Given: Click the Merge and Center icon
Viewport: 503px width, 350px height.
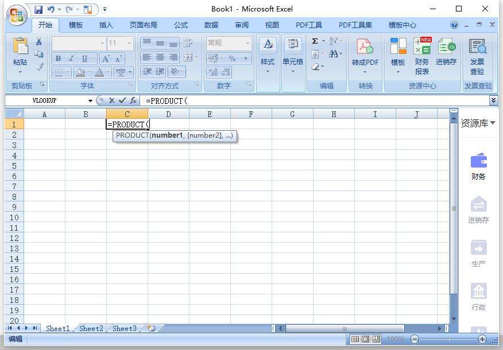Looking at the screenshot, I should click(x=188, y=57).
